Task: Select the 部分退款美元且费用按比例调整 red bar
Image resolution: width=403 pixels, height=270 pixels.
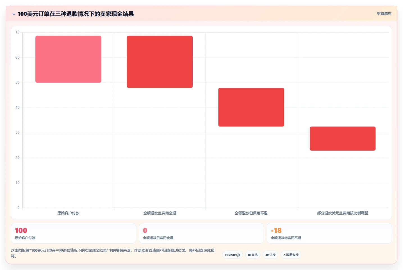Action: [343, 139]
